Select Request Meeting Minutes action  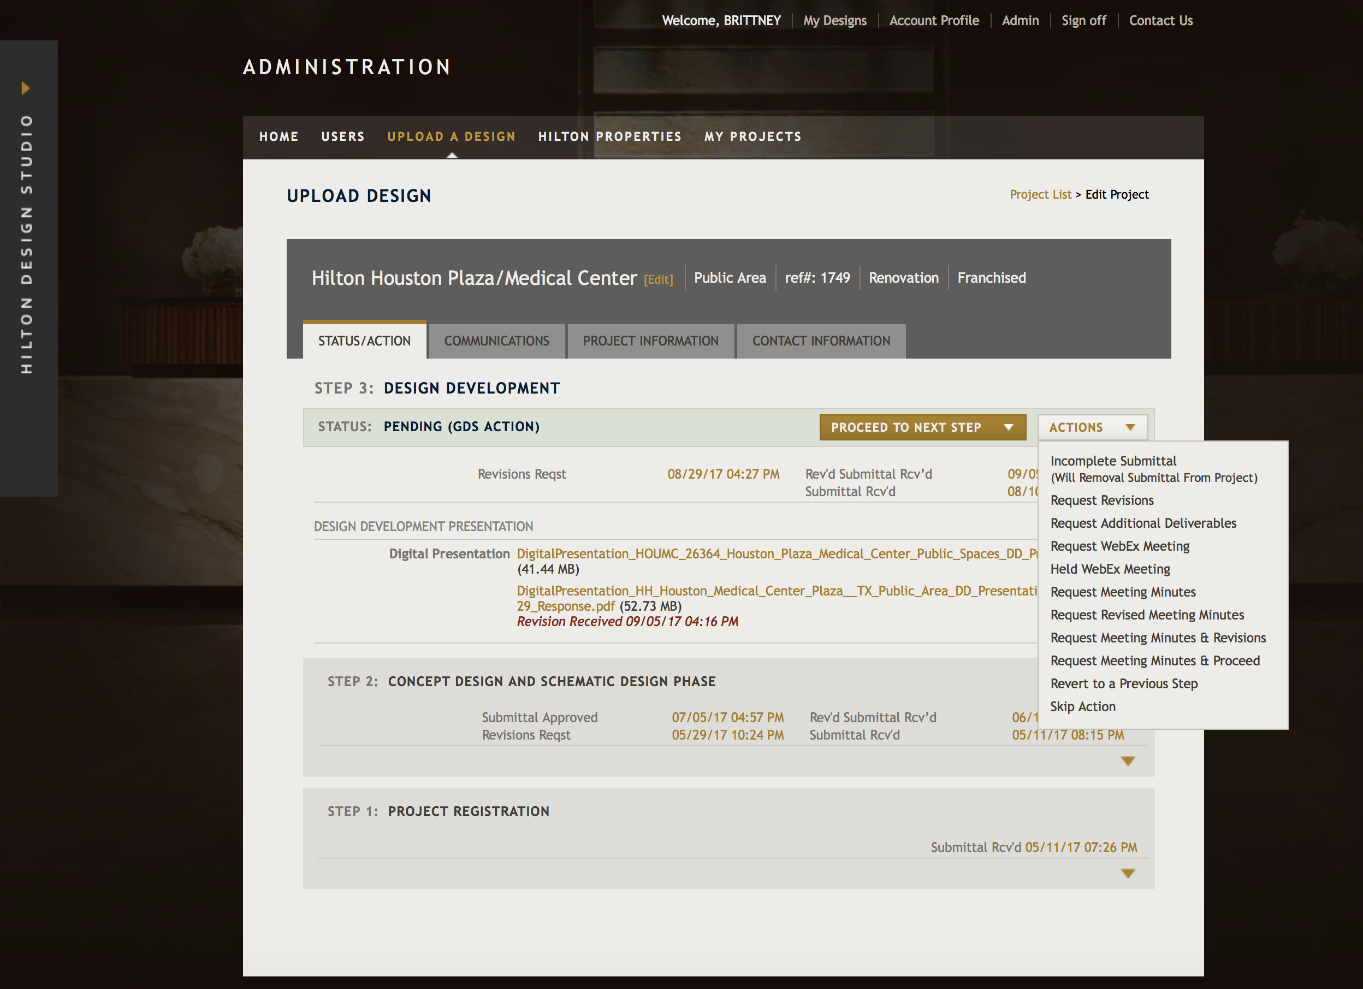click(1123, 592)
